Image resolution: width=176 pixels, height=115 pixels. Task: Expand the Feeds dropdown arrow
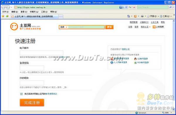coord(138,16)
